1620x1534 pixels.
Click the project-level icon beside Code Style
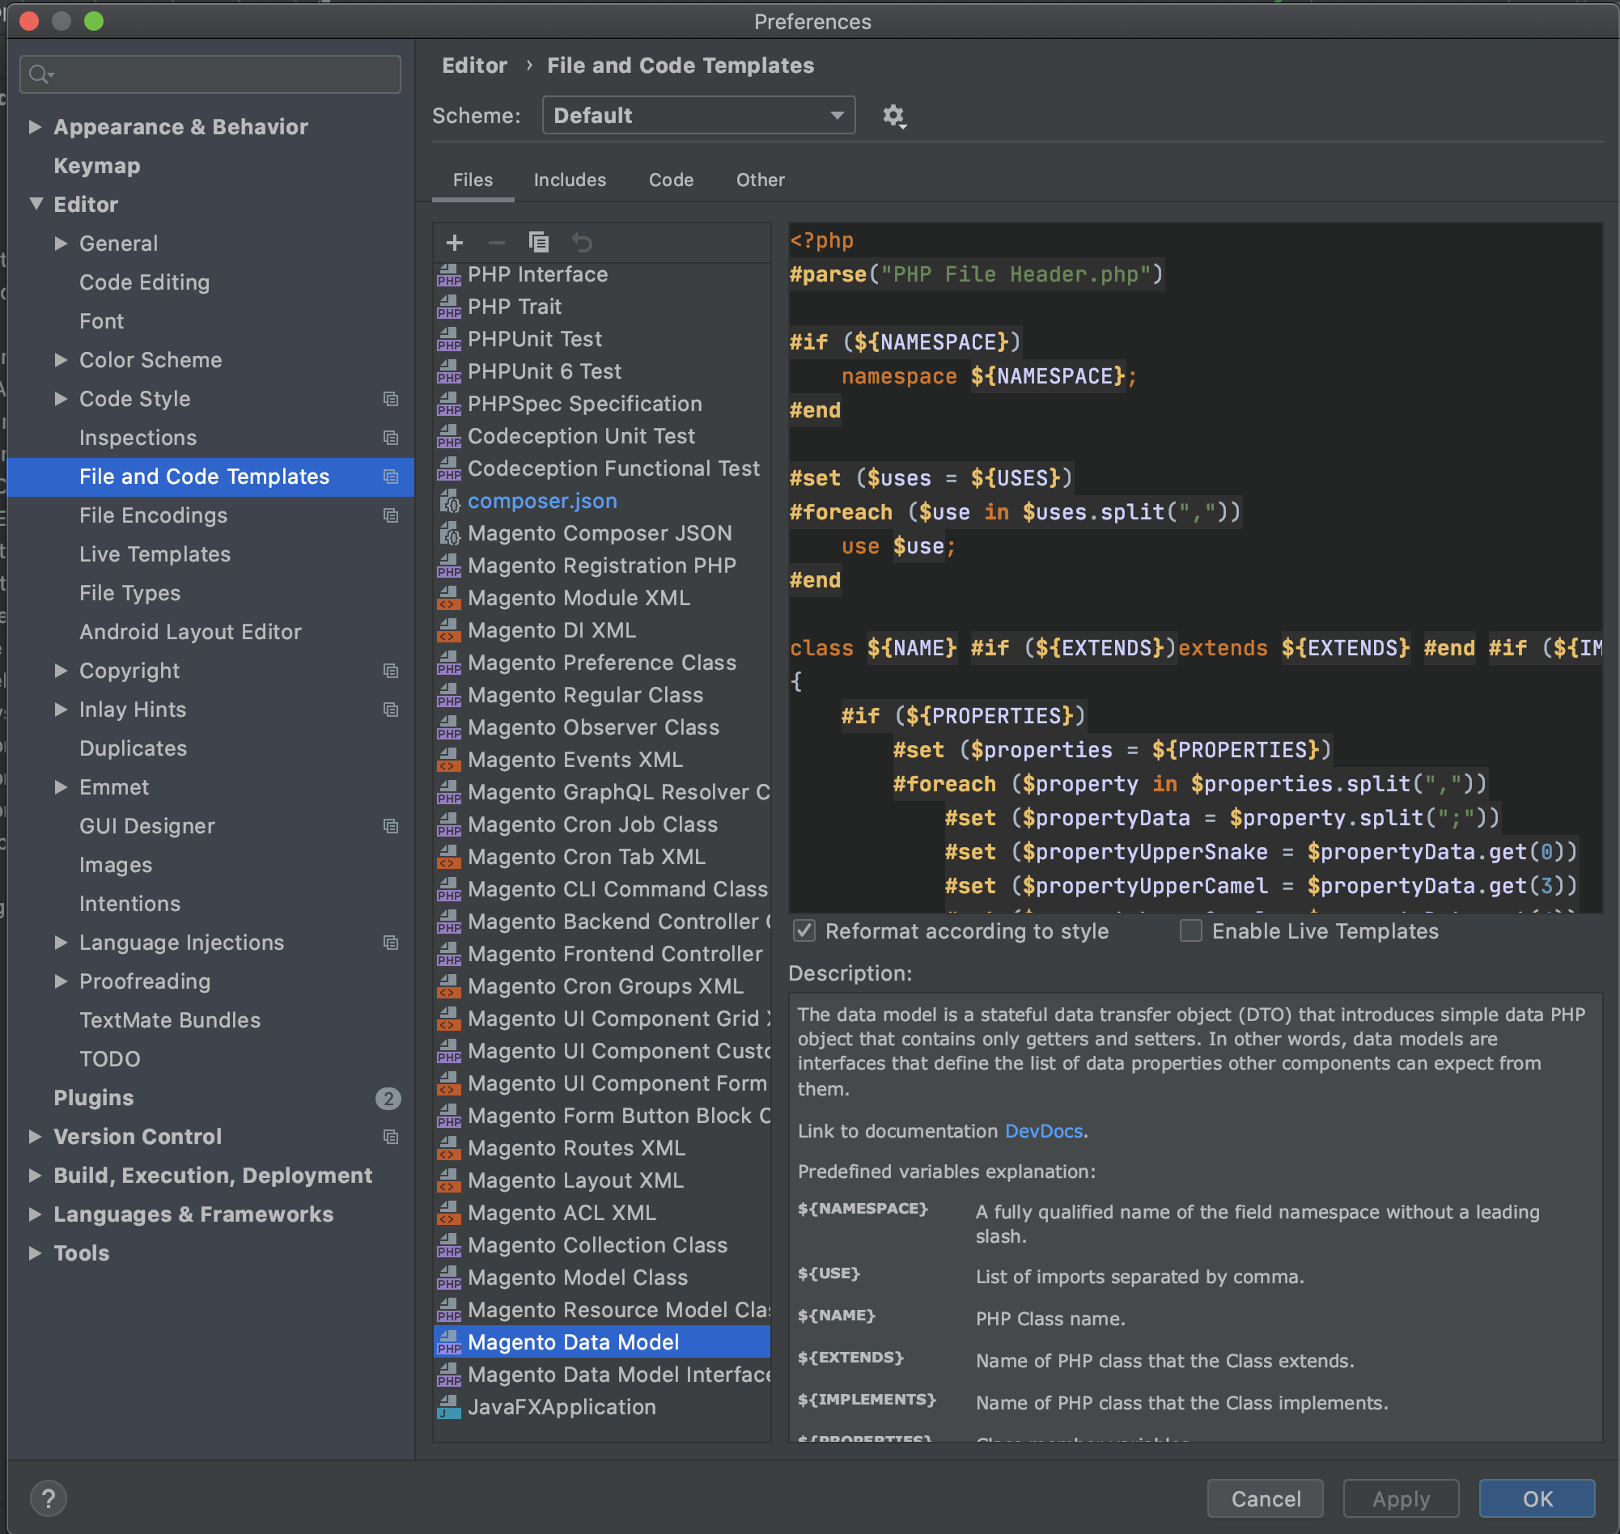(x=391, y=399)
